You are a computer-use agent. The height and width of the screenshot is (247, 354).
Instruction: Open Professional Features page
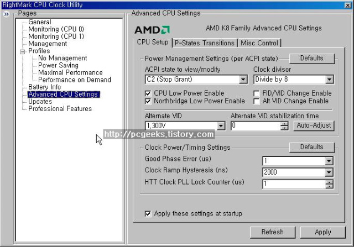(60, 109)
